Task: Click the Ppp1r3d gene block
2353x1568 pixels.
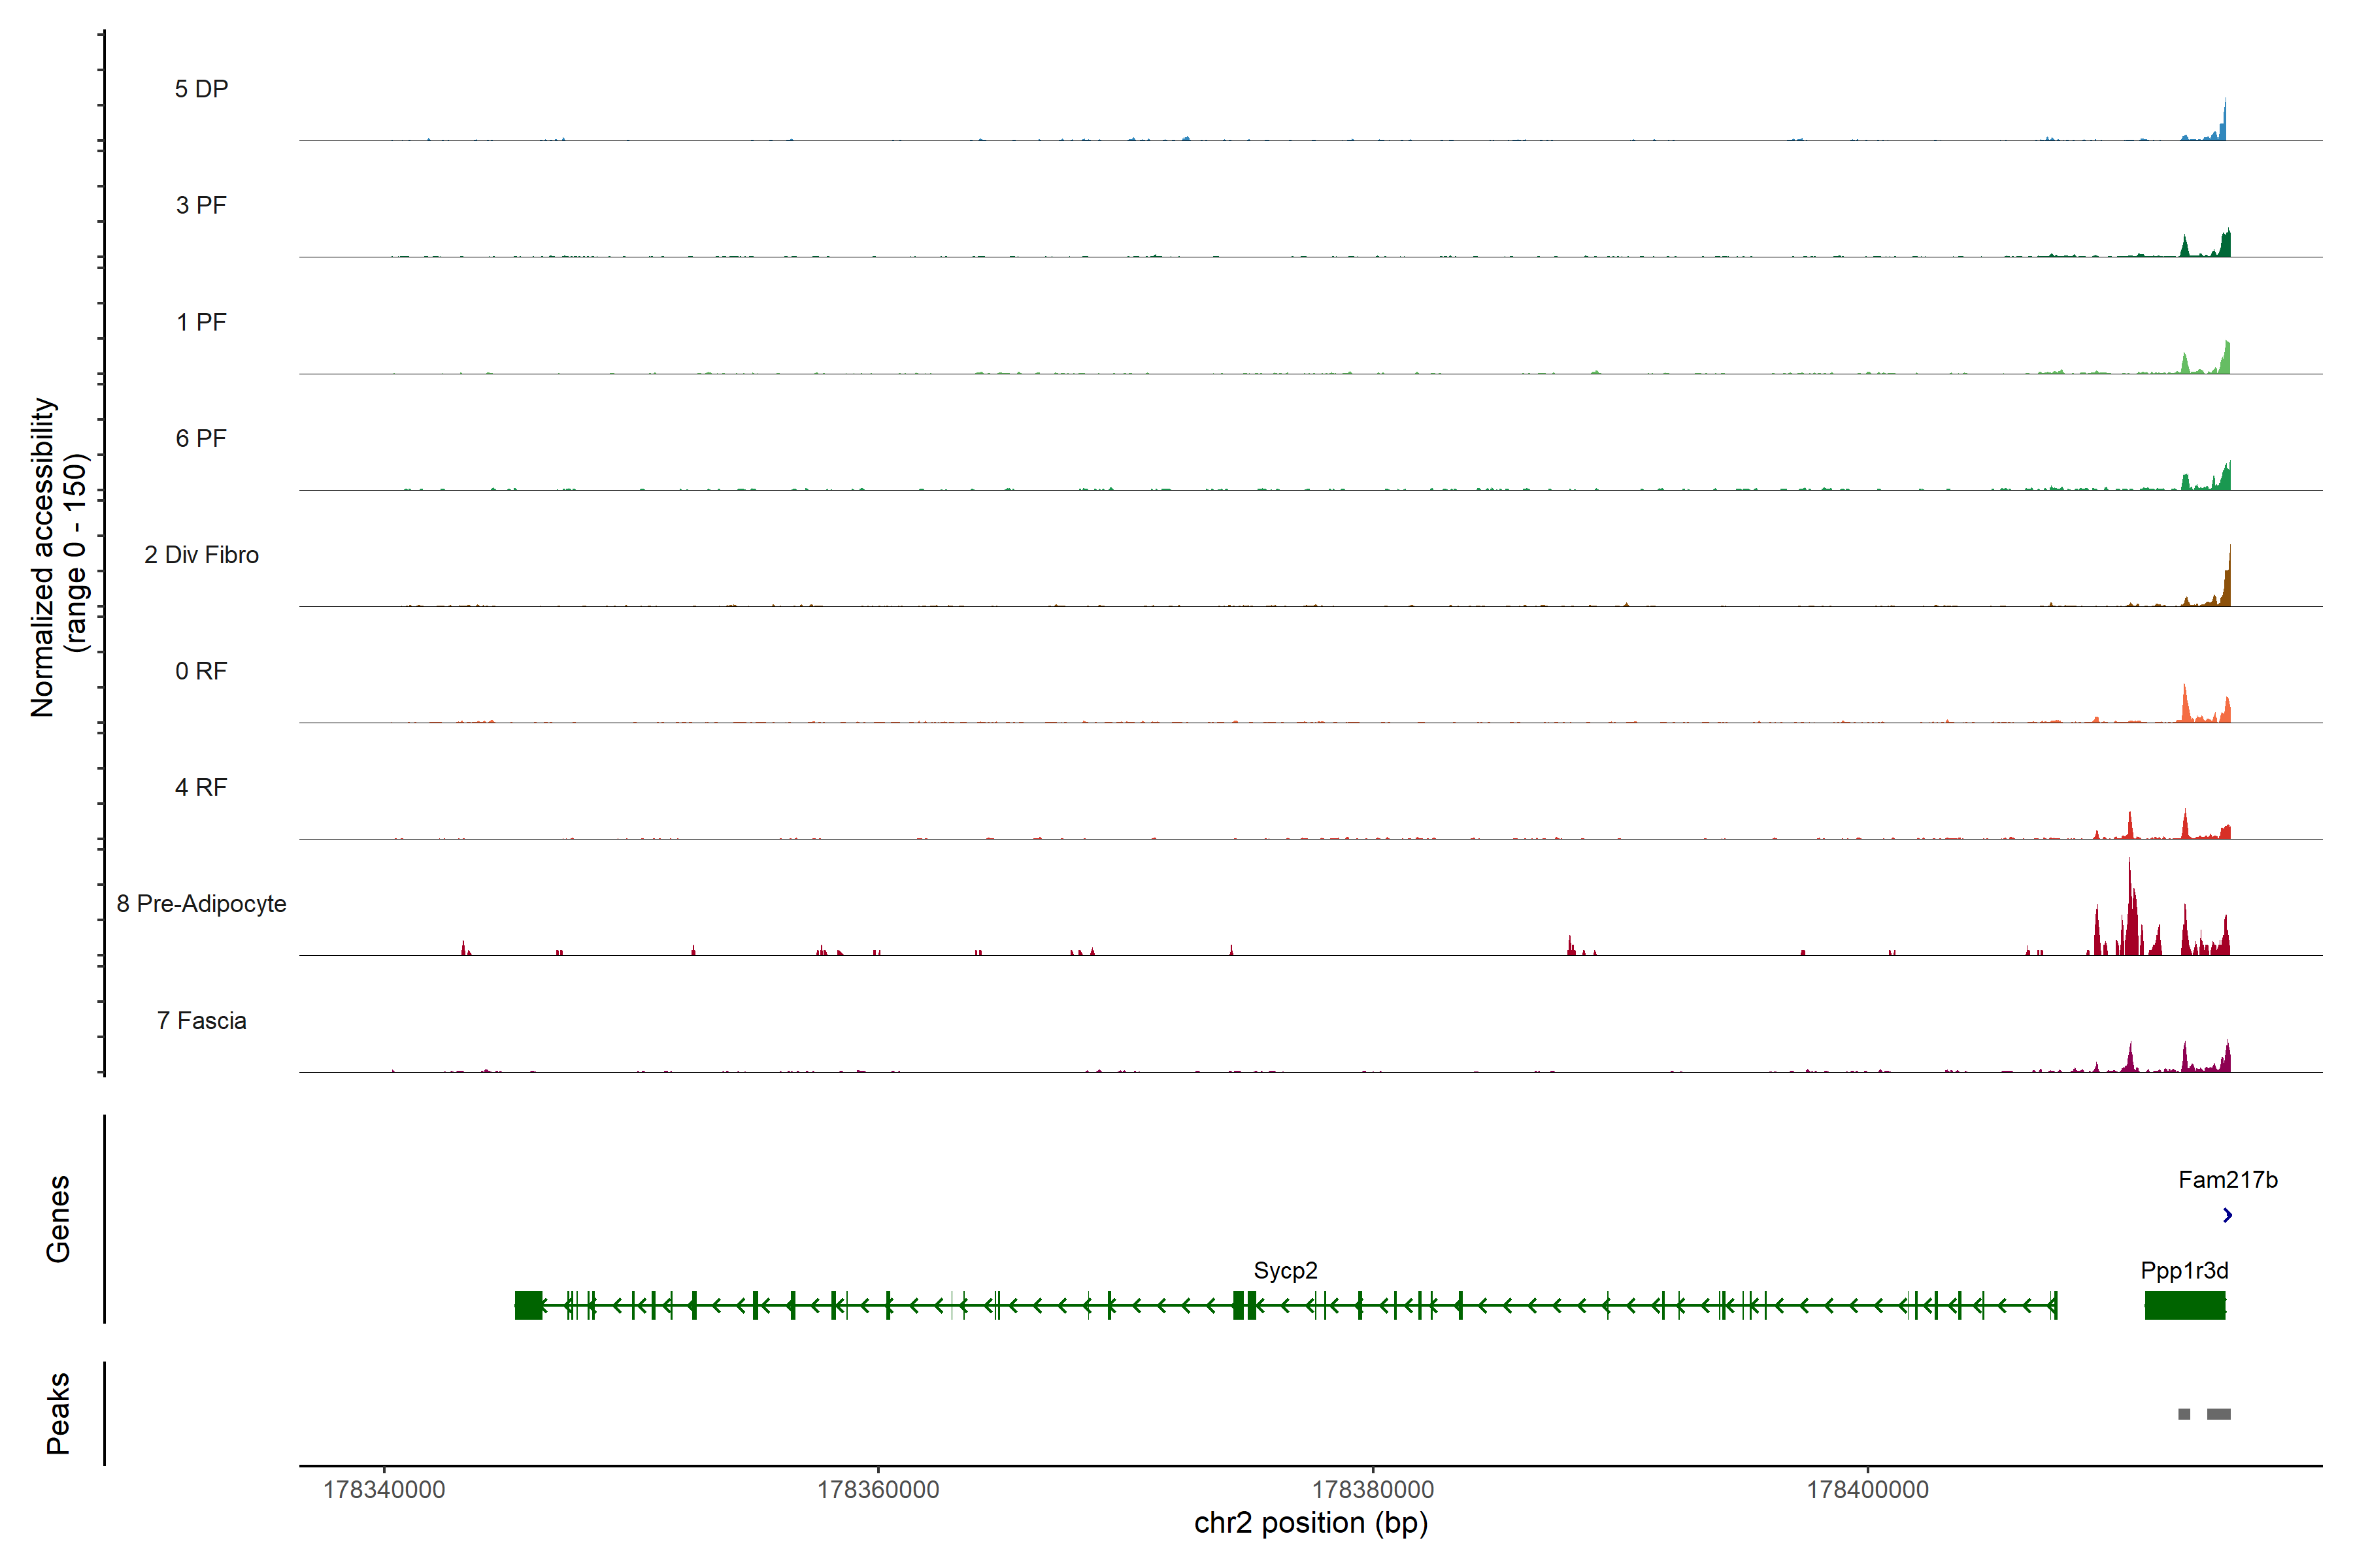Action: 2185,1305
